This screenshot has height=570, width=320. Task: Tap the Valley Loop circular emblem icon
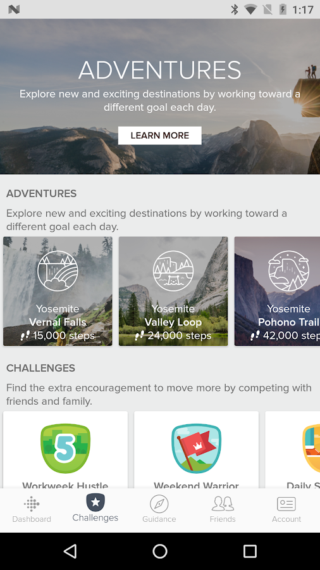pyautogui.click(x=173, y=271)
